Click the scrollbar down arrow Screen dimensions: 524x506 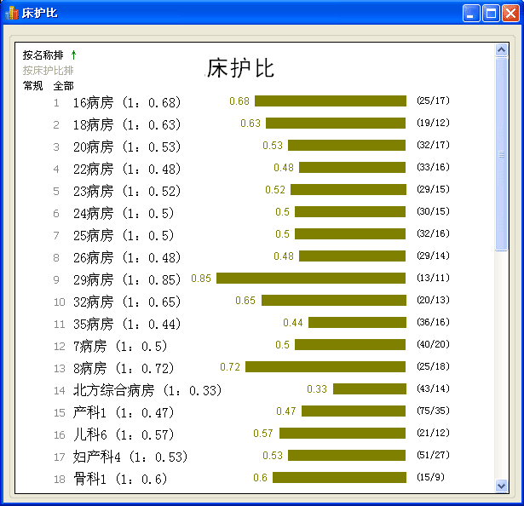click(x=501, y=486)
